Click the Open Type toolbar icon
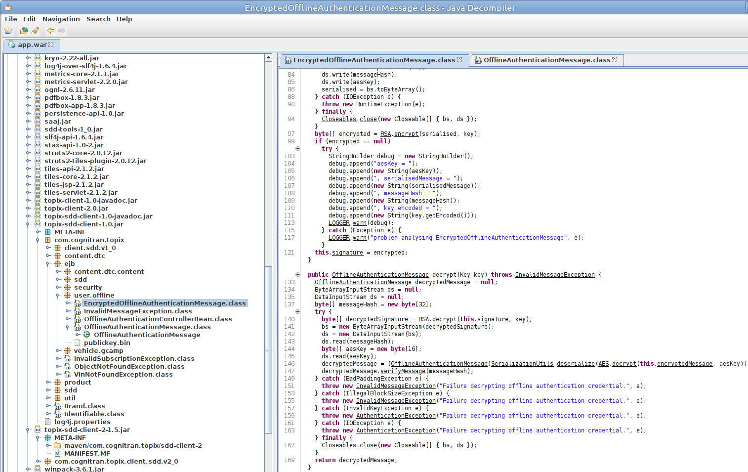The height and width of the screenshot is (472, 748). coord(23,31)
